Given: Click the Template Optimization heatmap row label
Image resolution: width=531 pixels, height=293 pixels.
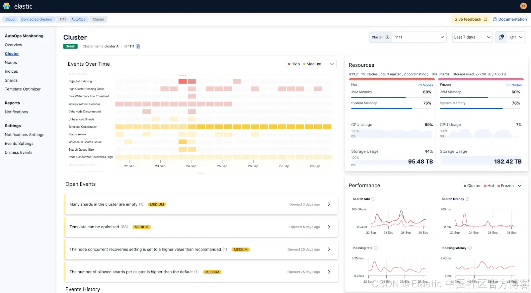Looking at the screenshot, I should pyautogui.click(x=83, y=127).
